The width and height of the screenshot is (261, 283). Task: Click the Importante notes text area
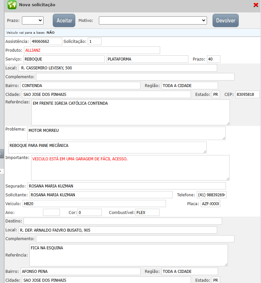click(130, 168)
